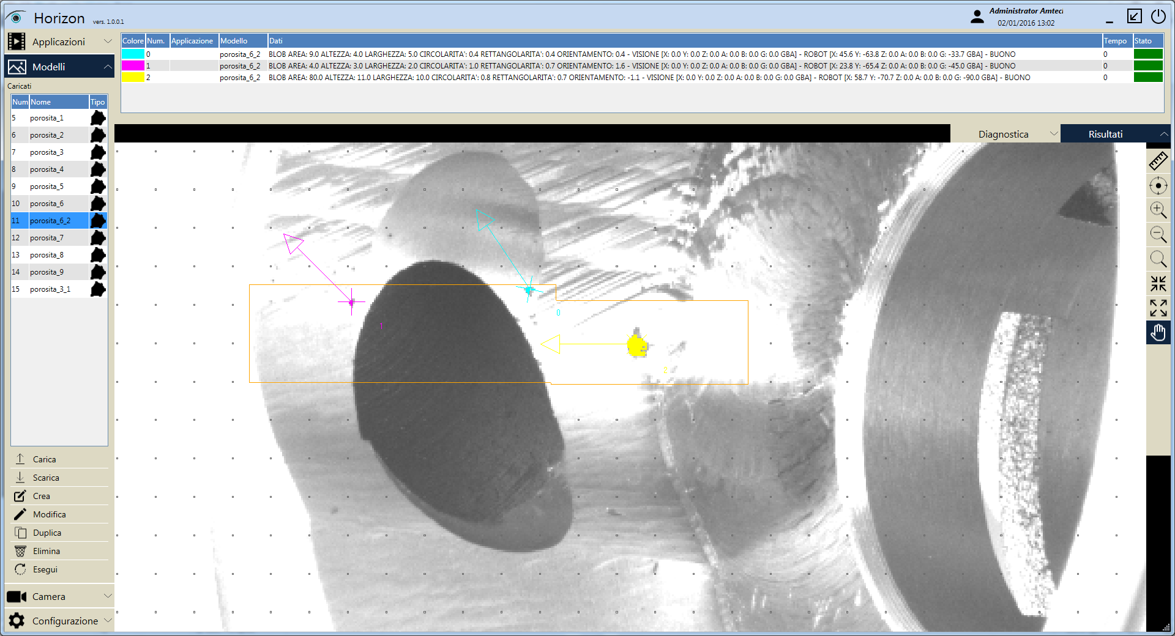This screenshot has height=636, width=1175.
Task: Click the Crea button
Action: pos(59,495)
